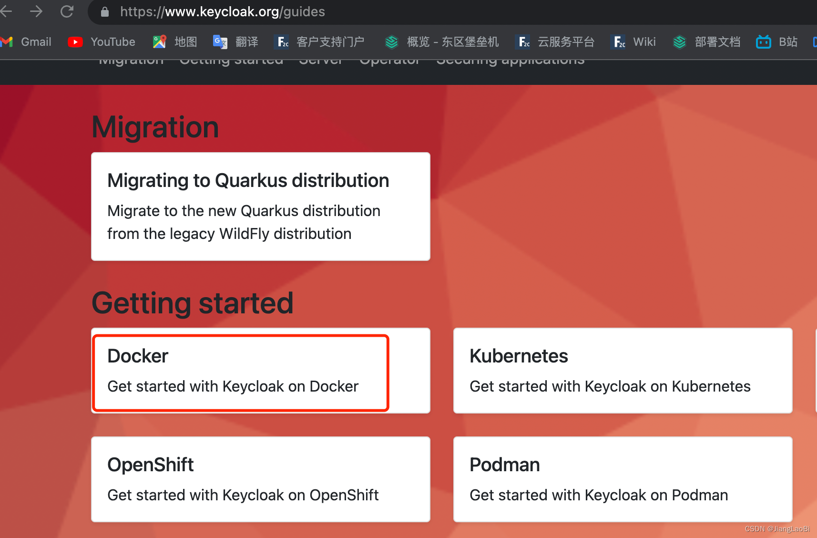This screenshot has width=817, height=538.
Task: Open the B站 bookmark
Action: [x=776, y=42]
